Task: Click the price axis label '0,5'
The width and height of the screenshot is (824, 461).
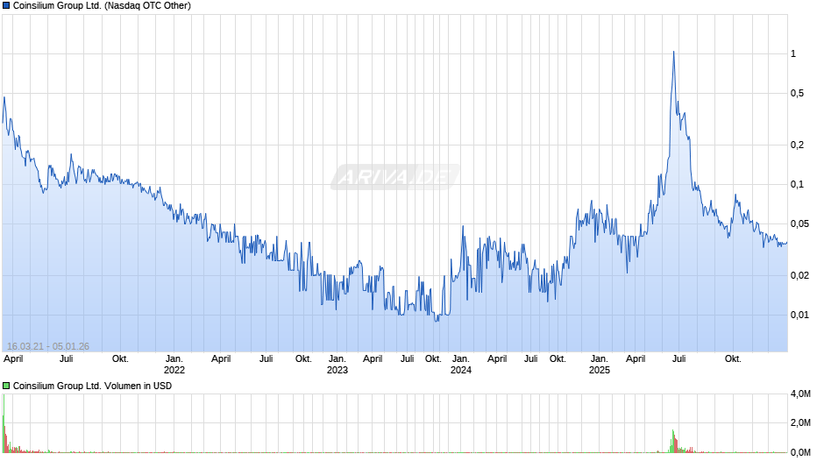Action: pyautogui.click(x=797, y=93)
